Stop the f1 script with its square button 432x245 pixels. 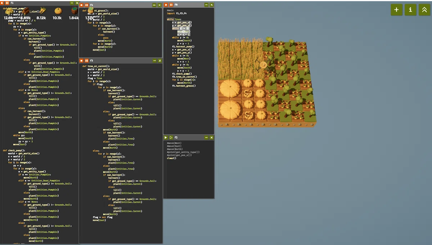(x=2, y=3)
